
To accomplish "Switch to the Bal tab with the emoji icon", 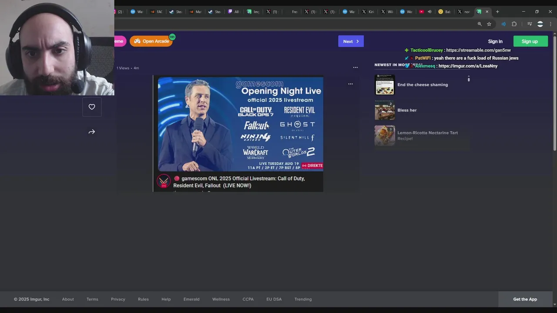I will 444,12.
